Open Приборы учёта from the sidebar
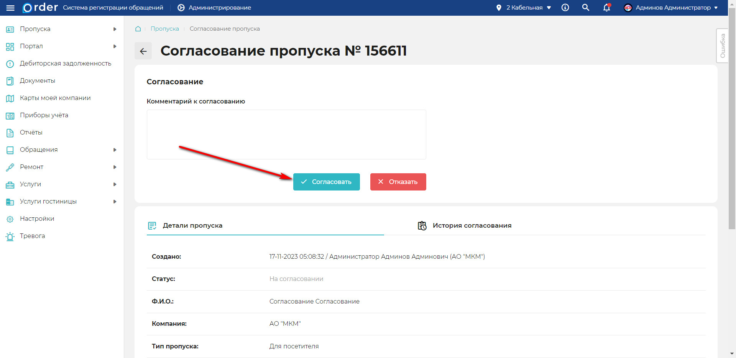This screenshot has height=358, width=736. pyautogui.click(x=44, y=115)
